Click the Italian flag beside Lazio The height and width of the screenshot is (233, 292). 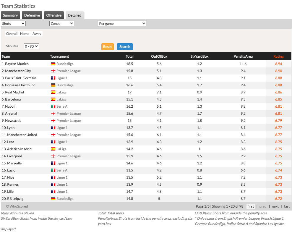pos(53,170)
